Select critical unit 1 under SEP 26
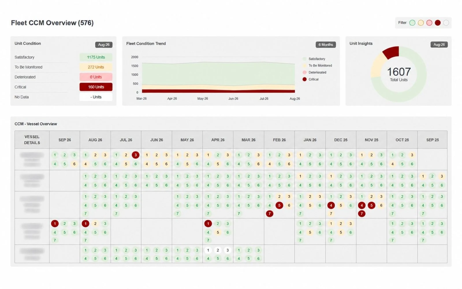Screen dimensions: 462x289 tap(55, 223)
